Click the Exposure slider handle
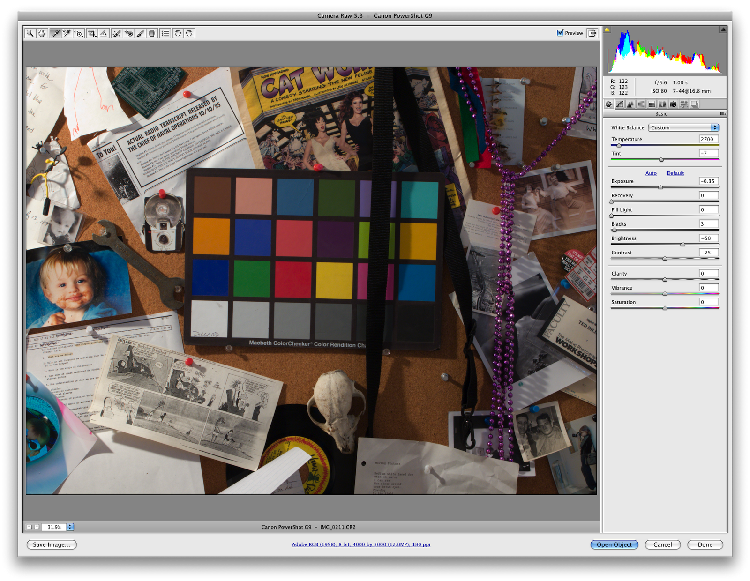Image resolution: width=750 pixels, height=581 pixels. [x=660, y=187]
